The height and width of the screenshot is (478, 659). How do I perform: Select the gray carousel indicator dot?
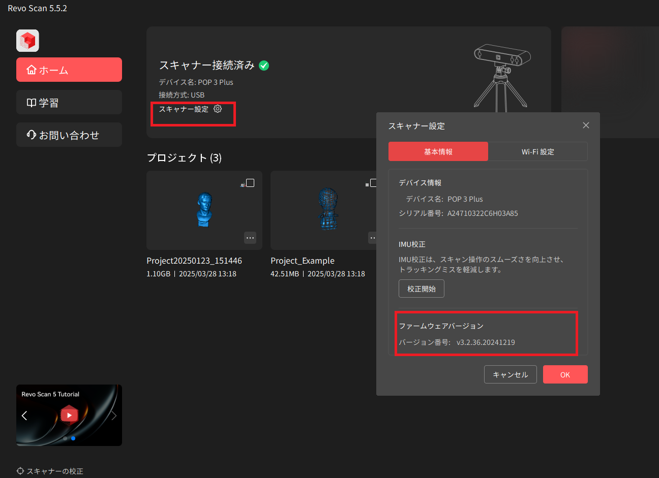click(x=65, y=438)
